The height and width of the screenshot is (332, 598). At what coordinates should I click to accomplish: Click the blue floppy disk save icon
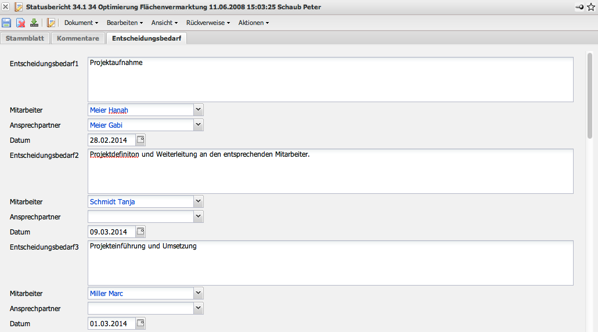tap(6, 23)
